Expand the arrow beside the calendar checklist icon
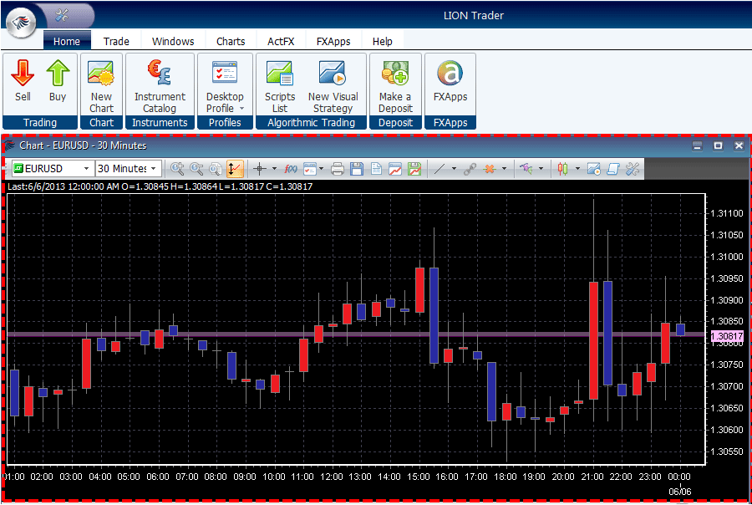This screenshot has width=752, height=505. coord(321,169)
